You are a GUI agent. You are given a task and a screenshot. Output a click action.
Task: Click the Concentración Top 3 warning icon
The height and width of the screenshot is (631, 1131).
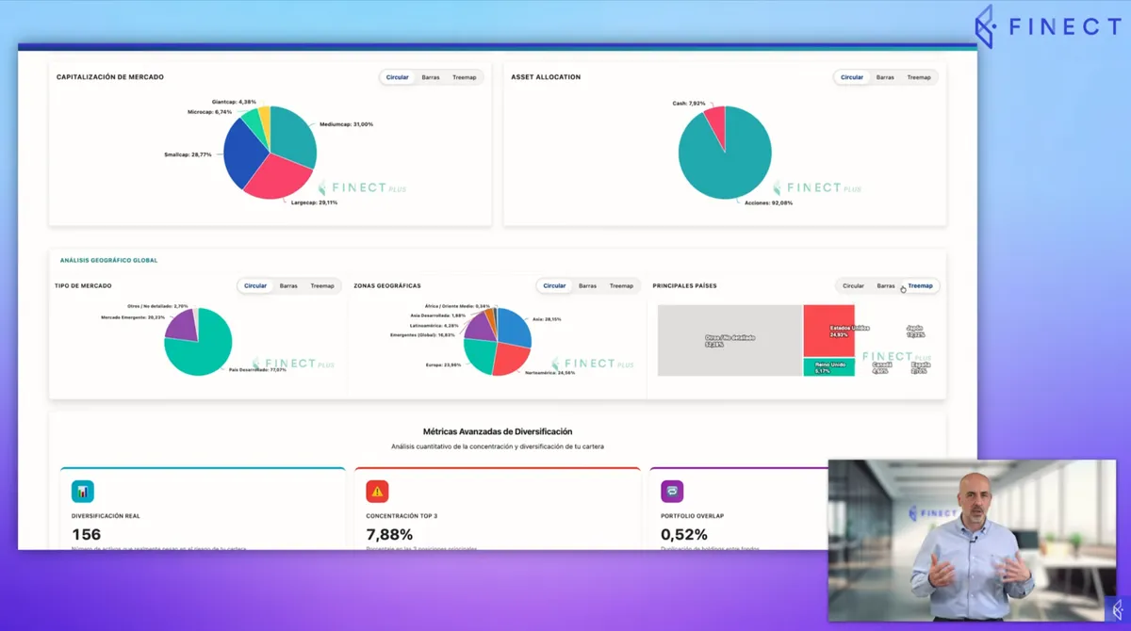pos(377,491)
